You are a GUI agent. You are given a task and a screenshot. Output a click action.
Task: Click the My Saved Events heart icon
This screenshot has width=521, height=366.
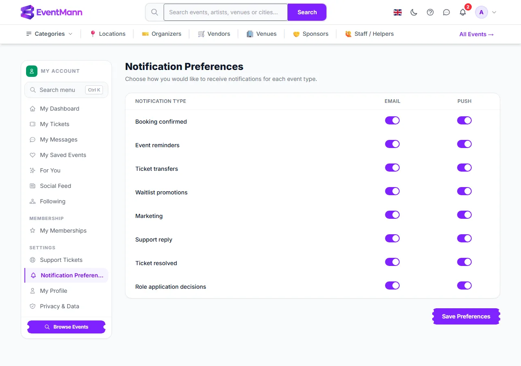[x=33, y=155]
